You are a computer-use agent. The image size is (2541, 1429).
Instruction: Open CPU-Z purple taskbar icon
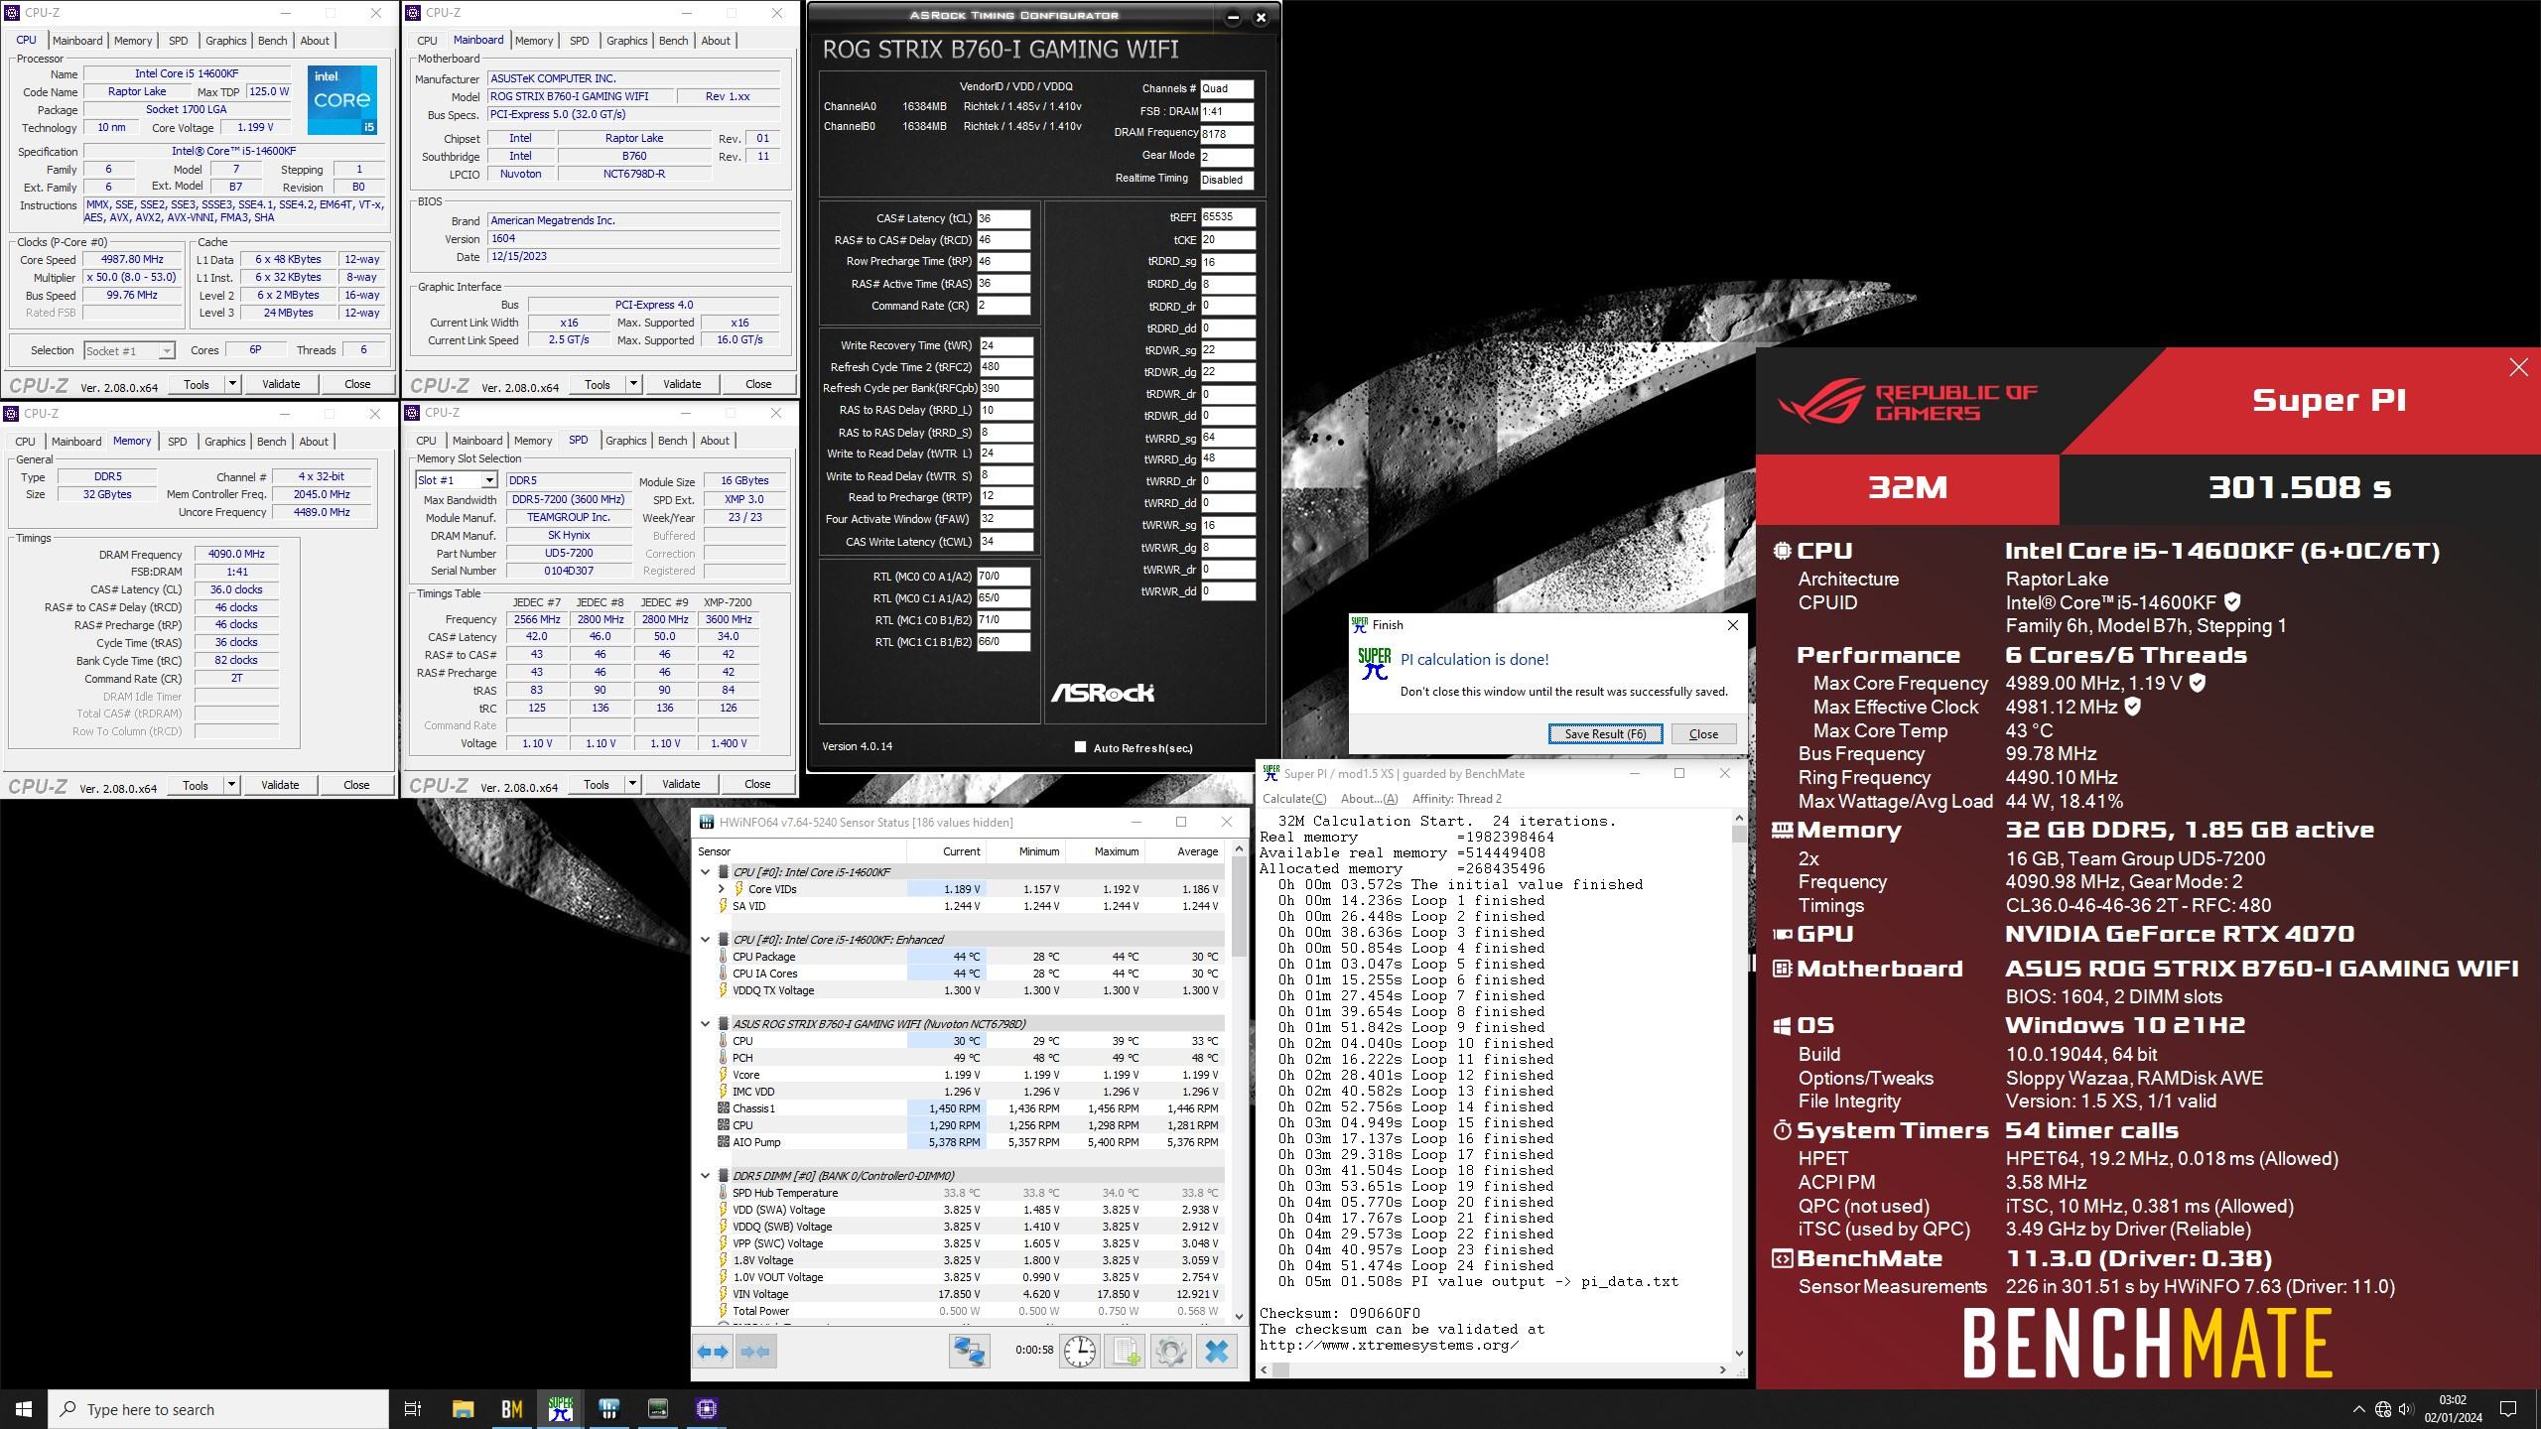[x=707, y=1408]
